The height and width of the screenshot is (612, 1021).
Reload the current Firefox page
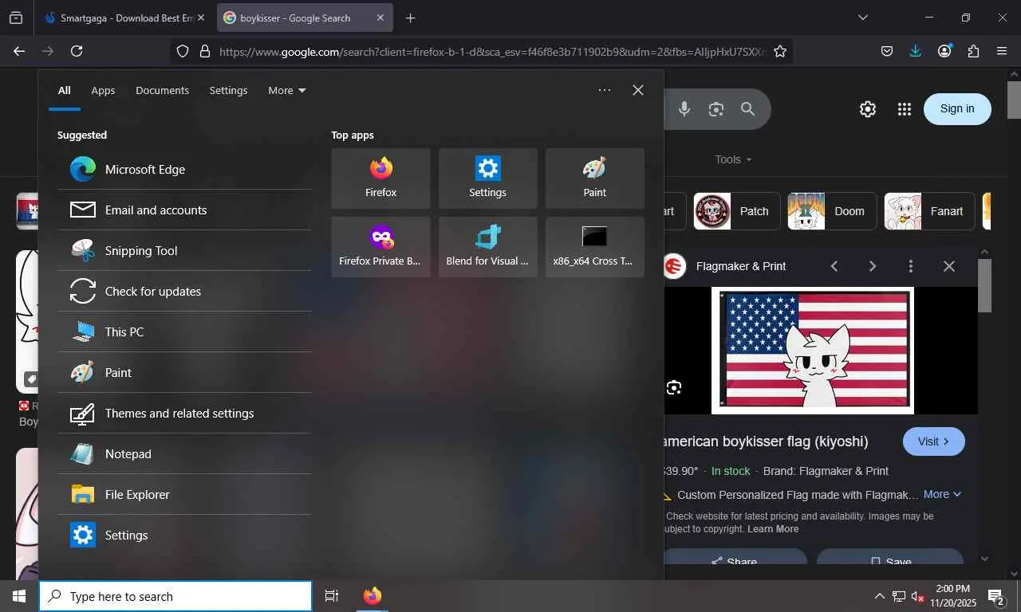(77, 51)
